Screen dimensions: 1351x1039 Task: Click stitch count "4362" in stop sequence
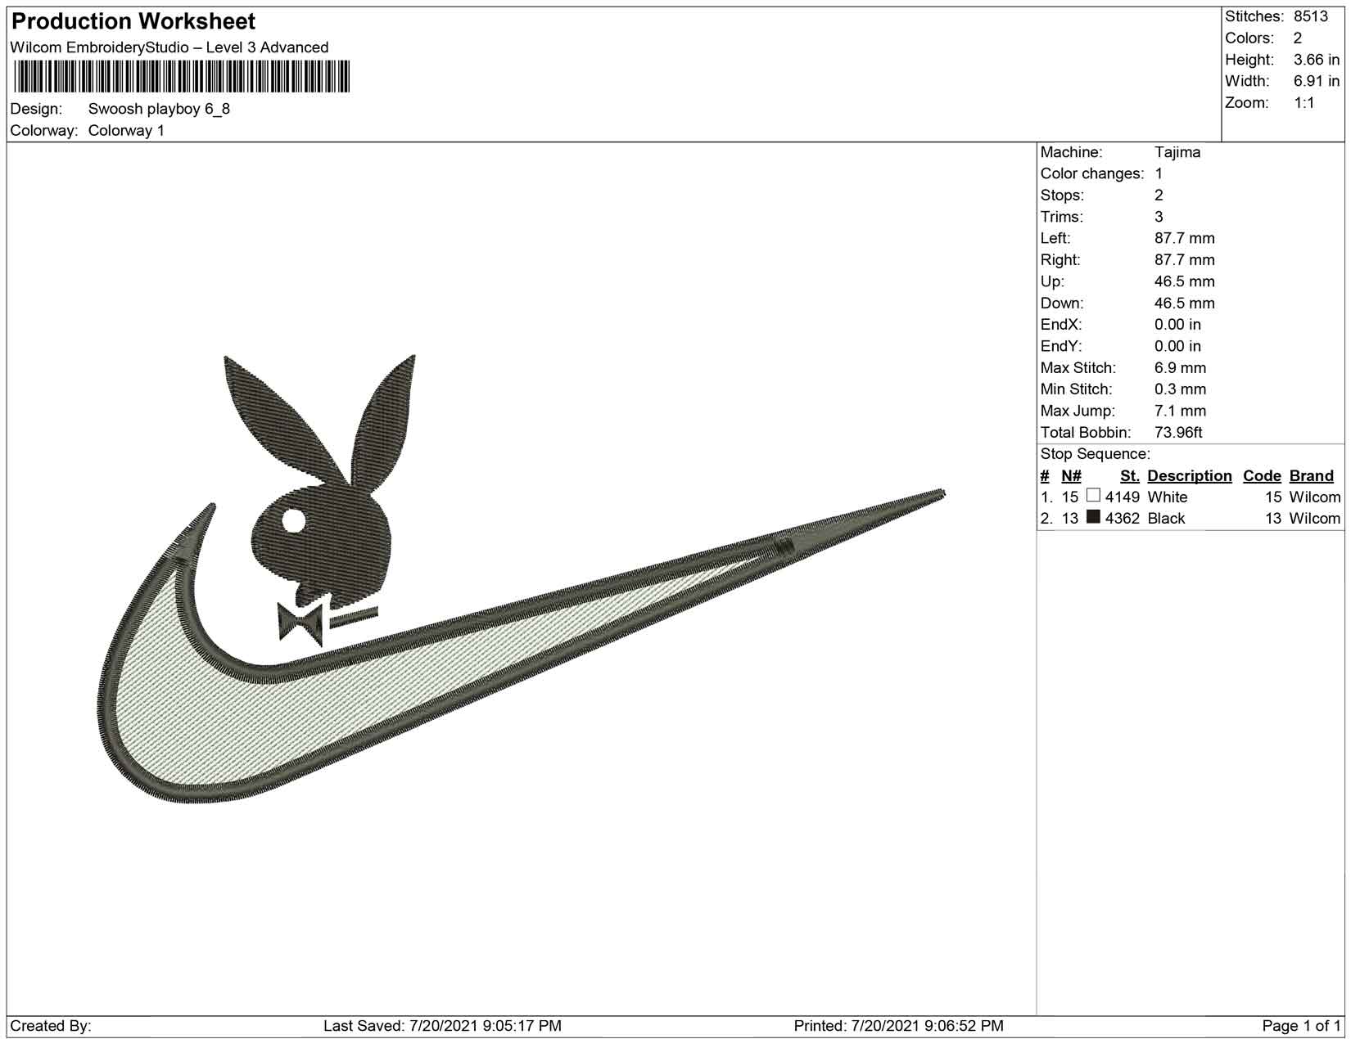click(x=1123, y=519)
